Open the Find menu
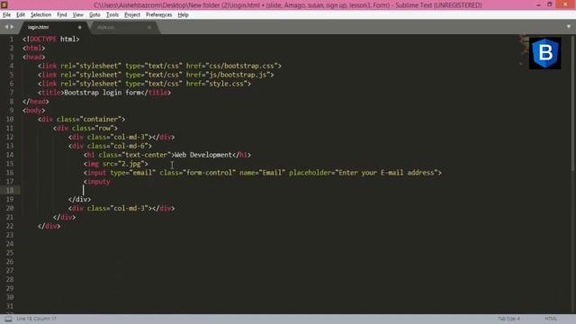The image size is (576, 324). (x=62, y=14)
